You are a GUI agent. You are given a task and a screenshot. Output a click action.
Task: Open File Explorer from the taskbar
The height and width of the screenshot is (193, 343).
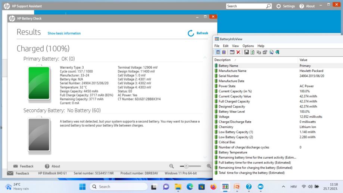(178, 187)
